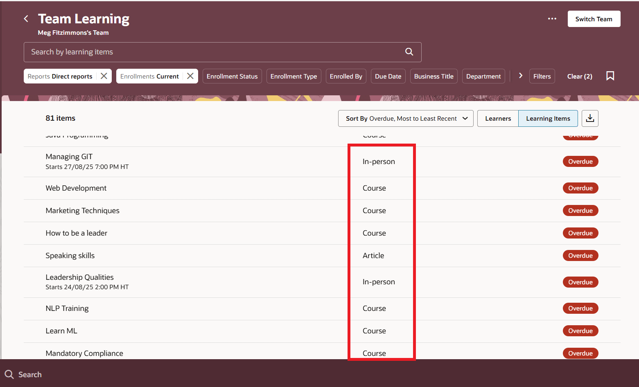Open the Search at the bottom bar

click(x=23, y=374)
